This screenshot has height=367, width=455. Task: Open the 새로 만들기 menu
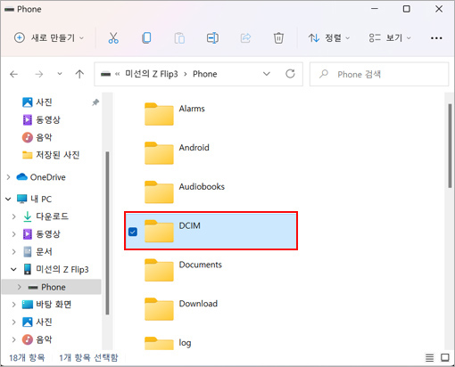pos(49,38)
